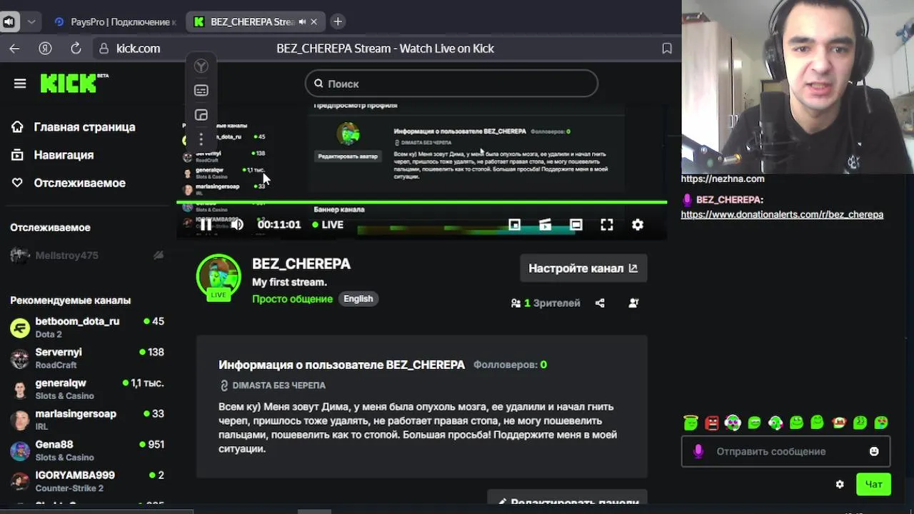This screenshot has height=514, width=914.
Task: Open followed channel Mellstroy475
Action: click(87, 256)
